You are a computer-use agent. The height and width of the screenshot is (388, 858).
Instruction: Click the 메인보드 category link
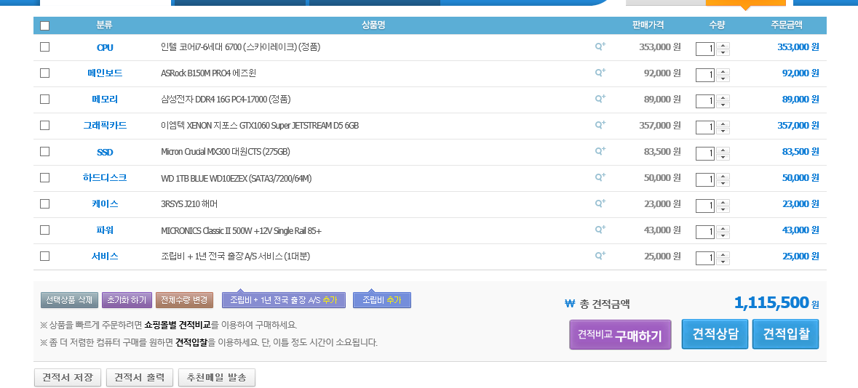point(105,73)
